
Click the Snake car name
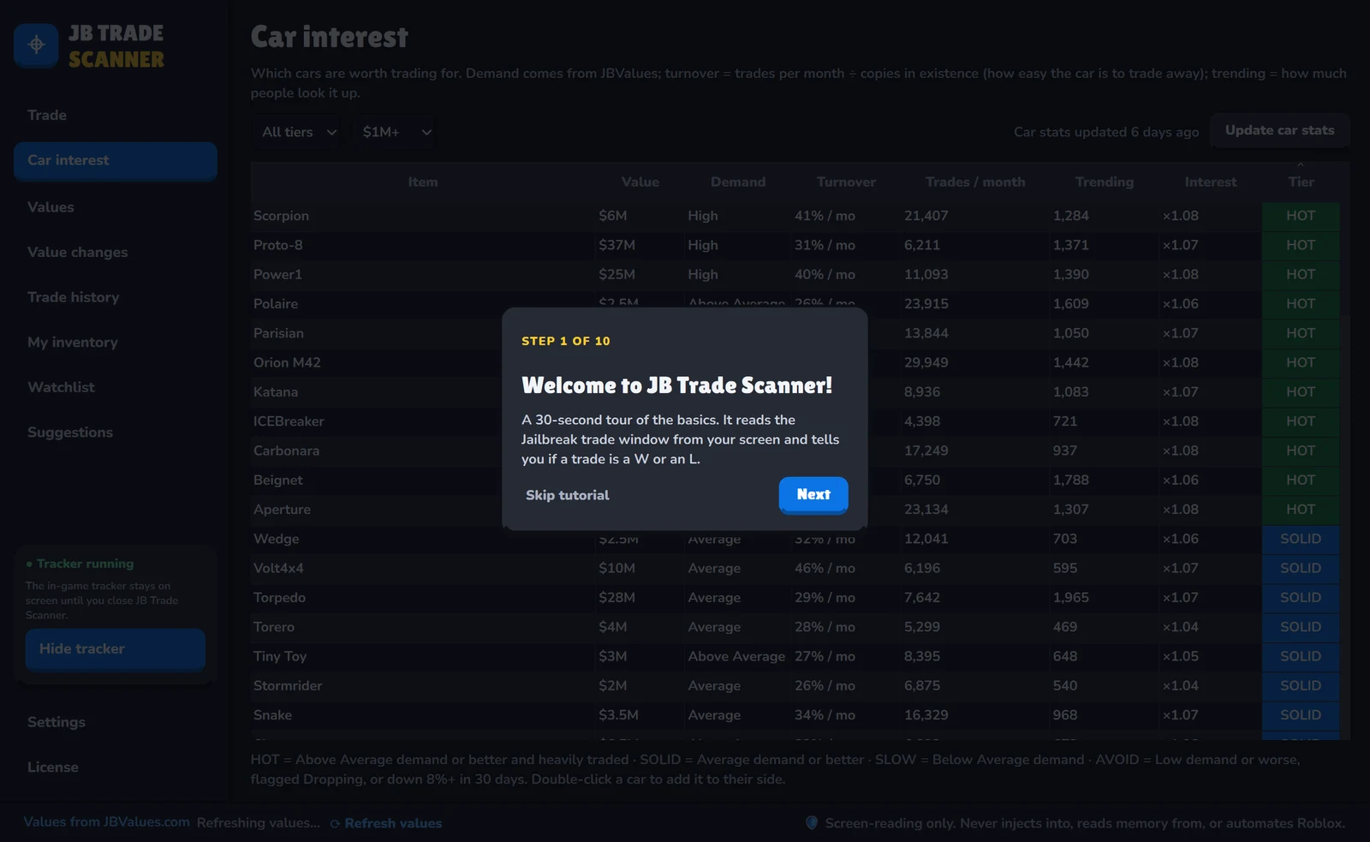(x=272, y=715)
